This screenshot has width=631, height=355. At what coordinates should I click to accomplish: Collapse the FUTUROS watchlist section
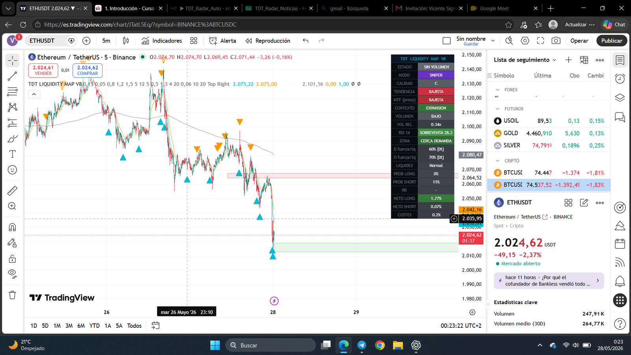(x=498, y=109)
